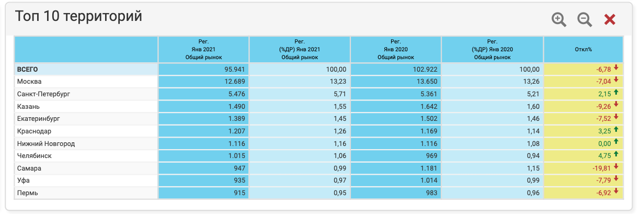Click the green up arrow in Челябинск row

coord(616,155)
